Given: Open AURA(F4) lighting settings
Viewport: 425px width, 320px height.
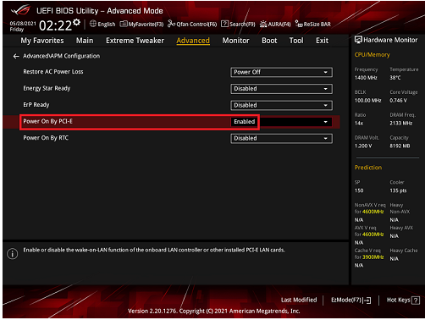Looking at the screenshot, I should click(x=275, y=25).
